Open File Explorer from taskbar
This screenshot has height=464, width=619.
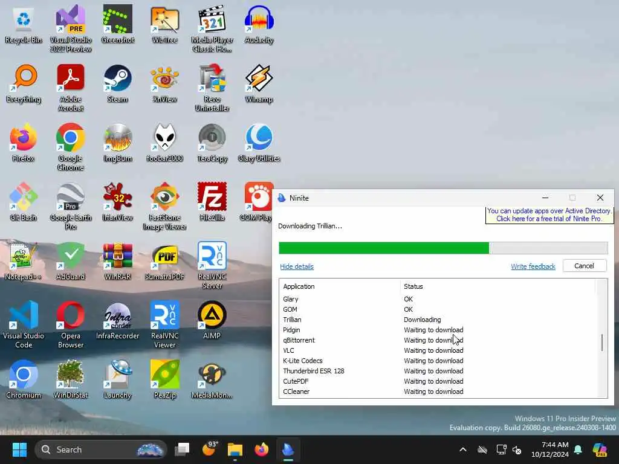point(235,449)
